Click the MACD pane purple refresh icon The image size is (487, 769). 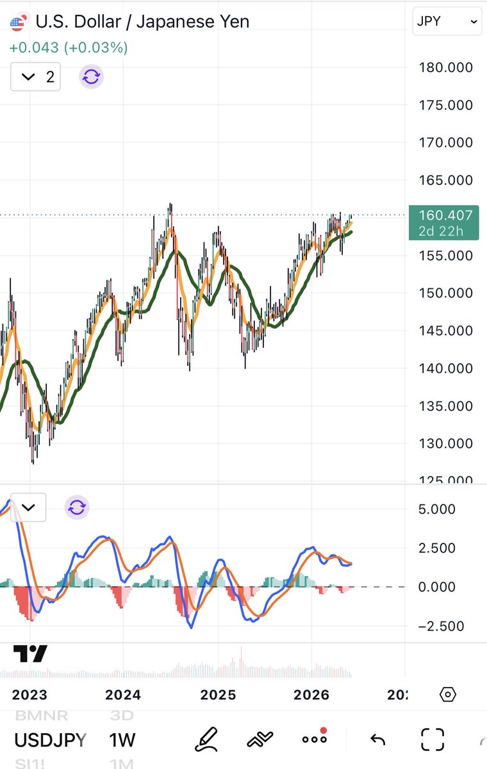[77, 508]
